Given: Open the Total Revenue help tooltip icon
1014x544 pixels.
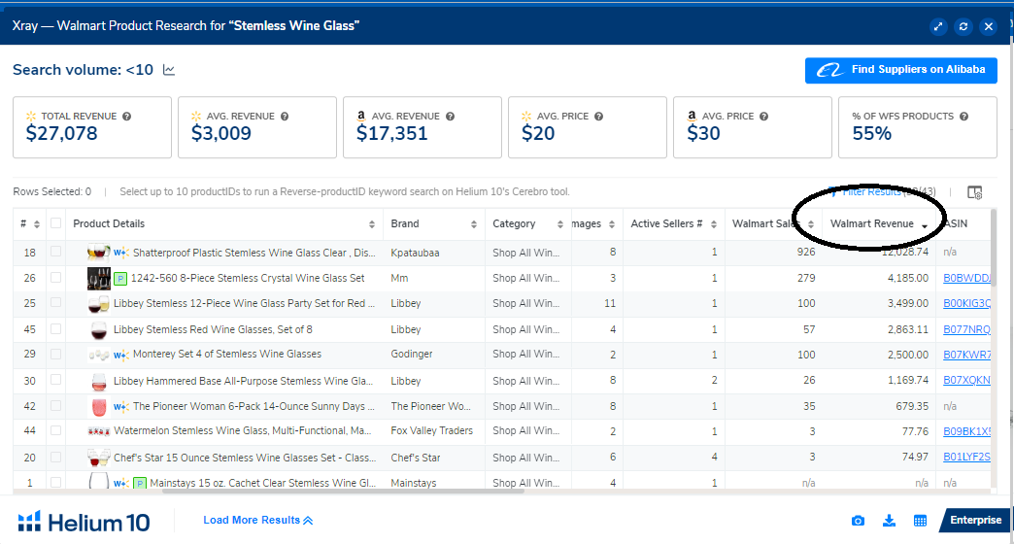Looking at the screenshot, I should [127, 117].
